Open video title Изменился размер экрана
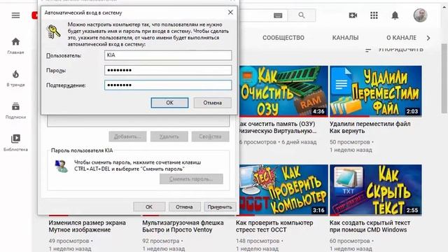 (87, 226)
